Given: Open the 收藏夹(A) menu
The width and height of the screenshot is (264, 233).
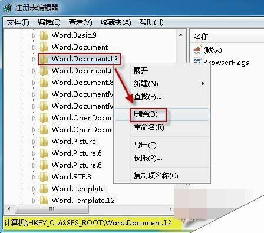Looking at the screenshot, I should (x=116, y=22).
